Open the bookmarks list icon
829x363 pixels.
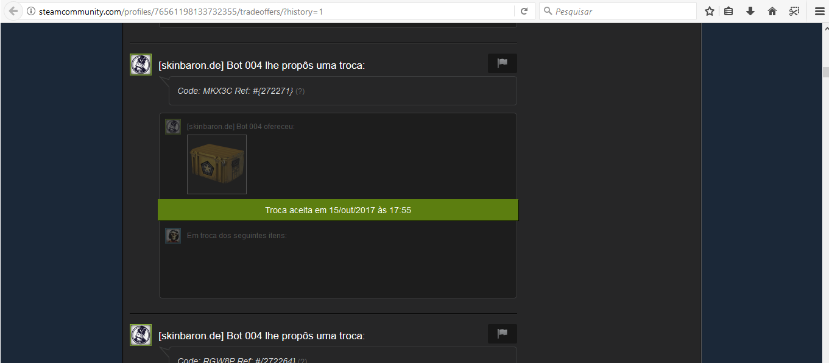click(729, 11)
